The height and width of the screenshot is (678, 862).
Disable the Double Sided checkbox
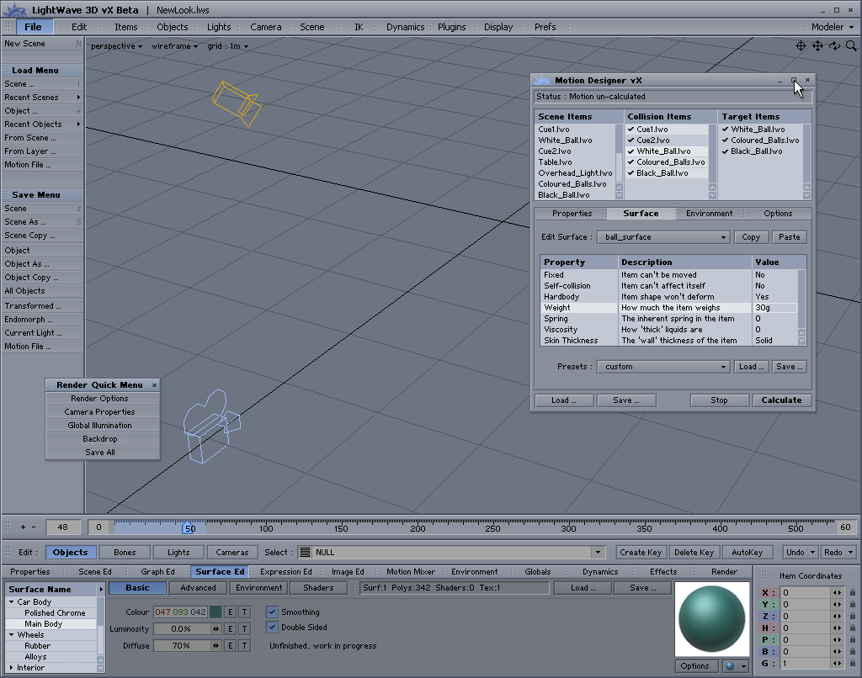[x=272, y=628]
